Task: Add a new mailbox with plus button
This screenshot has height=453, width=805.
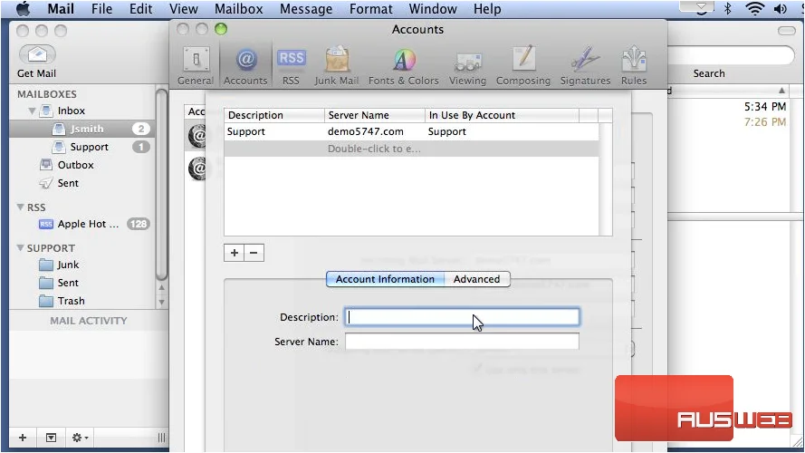Action: [x=23, y=438]
